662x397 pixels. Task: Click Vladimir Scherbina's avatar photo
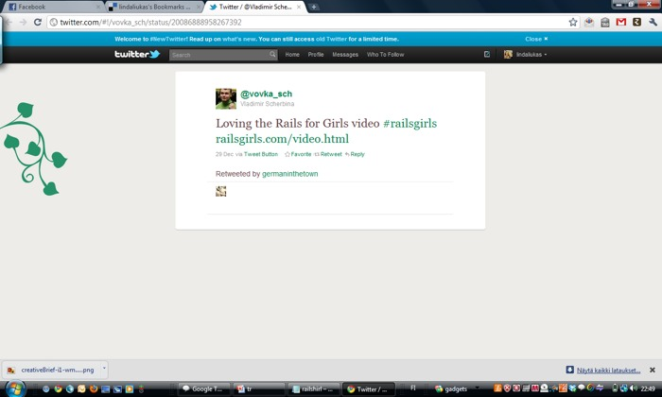tap(226, 98)
